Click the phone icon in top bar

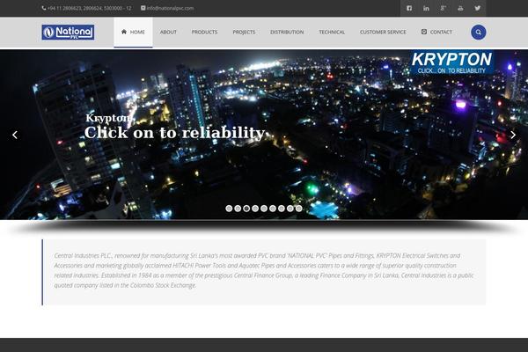(x=44, y=8)
